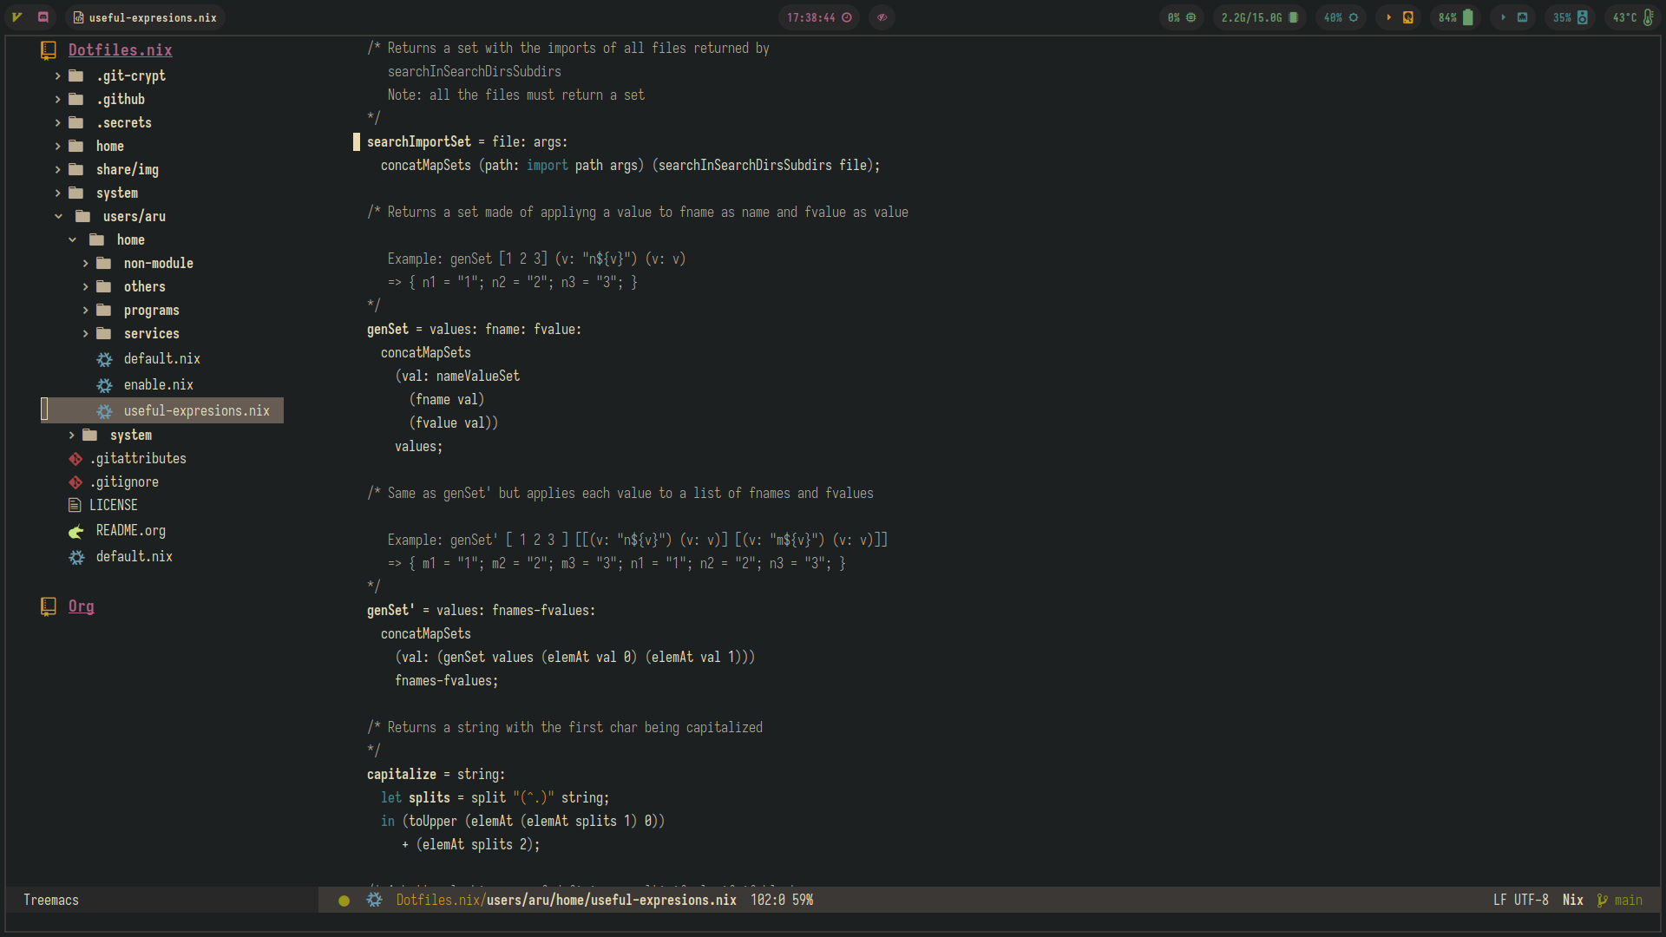Click the Dotfiles.nix project book icon
The image size is (1666, 937).
49,50
